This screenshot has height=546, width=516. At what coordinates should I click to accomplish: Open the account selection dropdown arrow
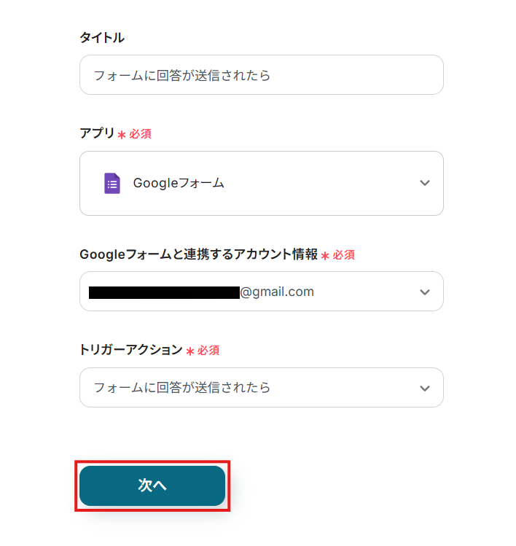[425, 292]
